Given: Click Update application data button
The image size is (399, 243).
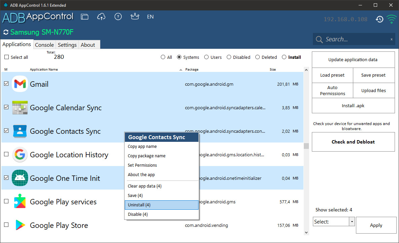Looking at the screenshot, I should point(353,60).
